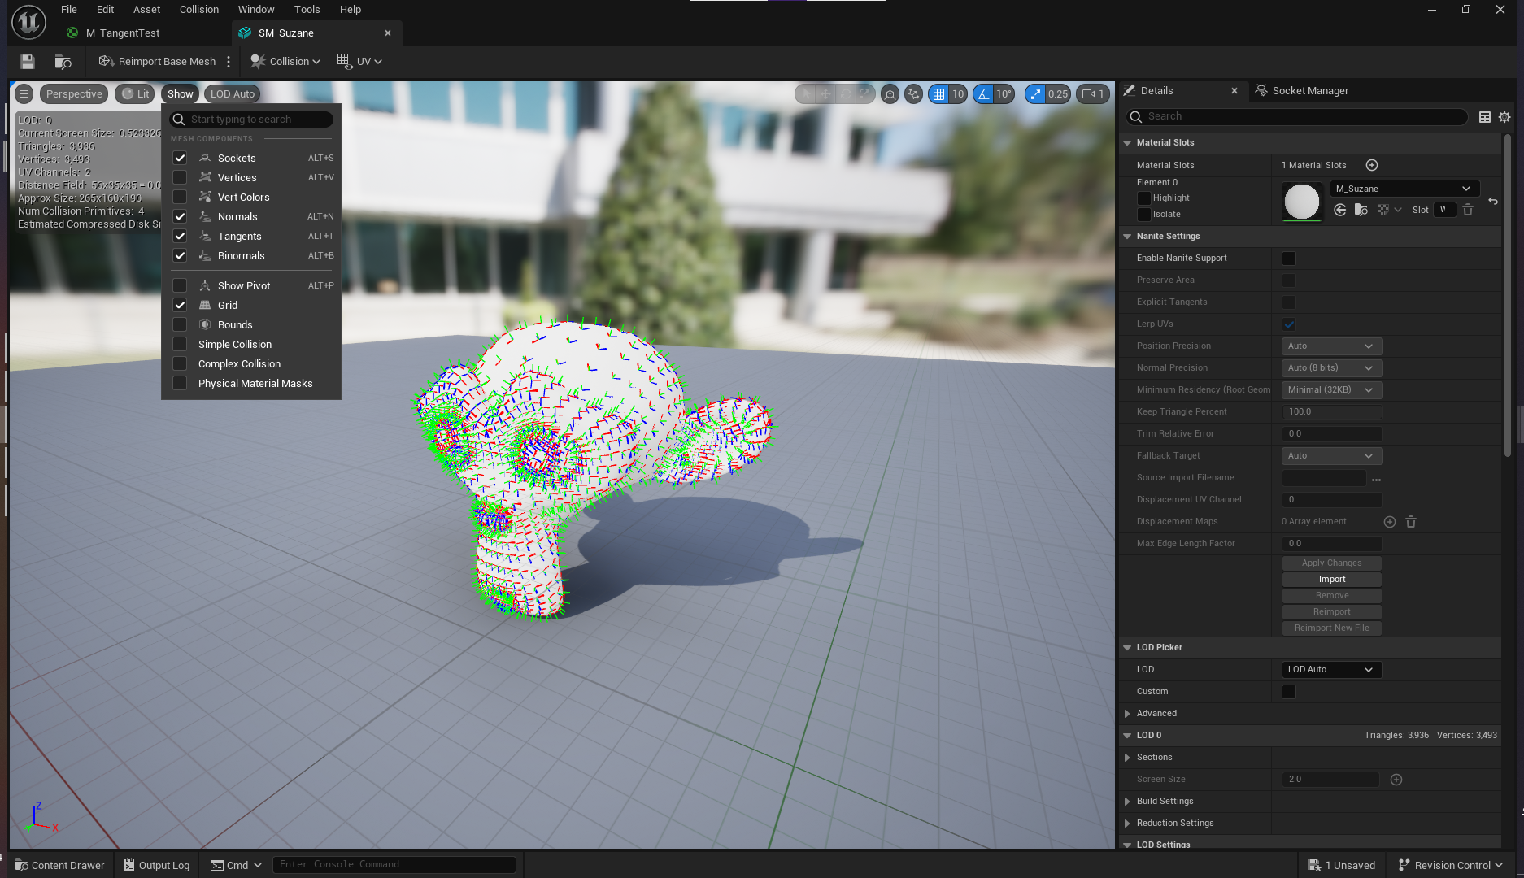Delete material slot with the trash icon
The height and width of the screenshot is (878, 1524).
coord(1468,210)
